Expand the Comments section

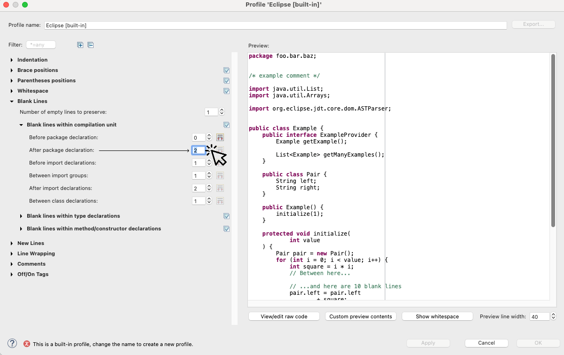12,264
